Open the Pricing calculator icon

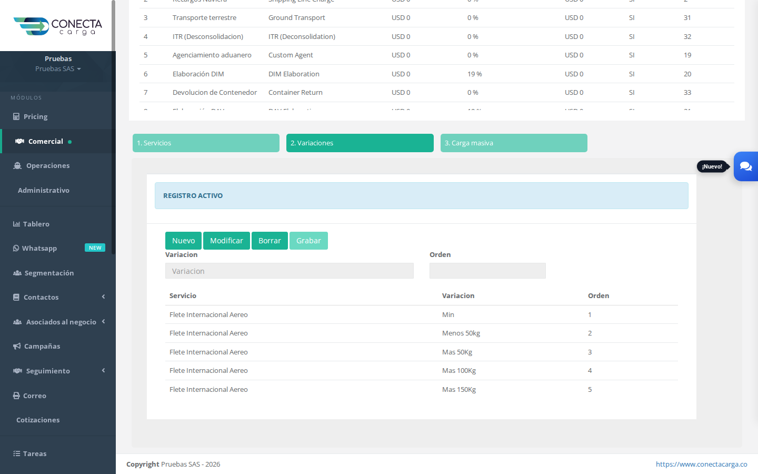[x=16, y=117]
